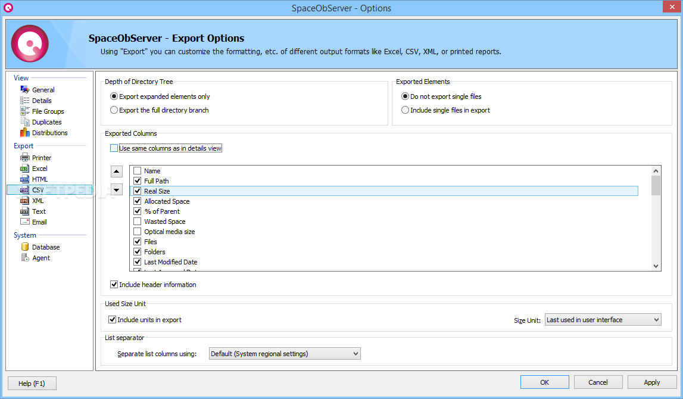The height and width of the screenshot is (399, 683).
Task: Click the Apply button
Action: coord(651,382)
